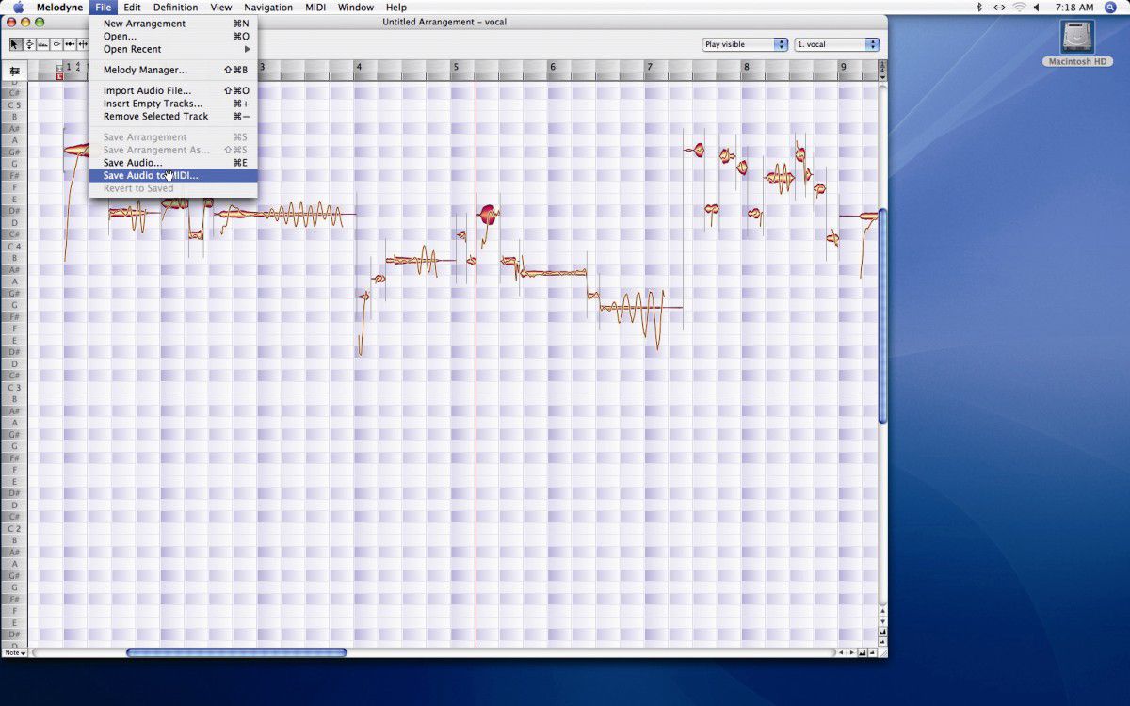Open the Note display mode dropdown

coord(14,652)
